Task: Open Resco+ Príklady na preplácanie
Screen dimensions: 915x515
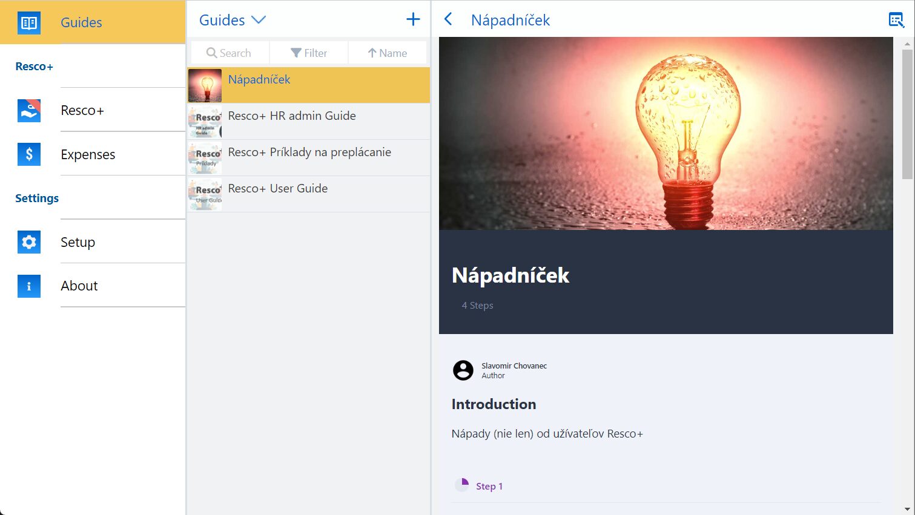Action: (x=309, y=157)
